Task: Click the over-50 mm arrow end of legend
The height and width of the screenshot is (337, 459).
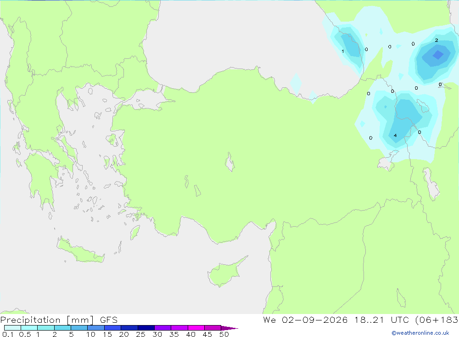Action: [229, 328]
